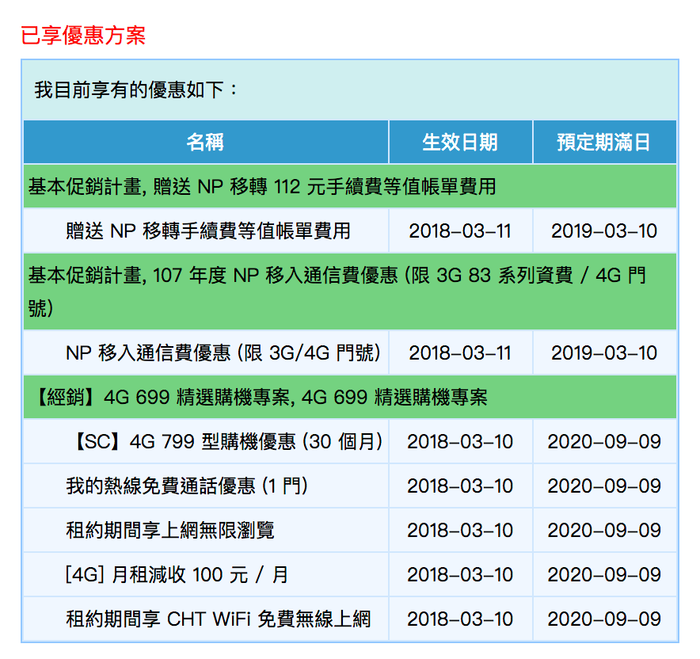Select start date in 贈送 NP 移轉手續費 row
The width and height of the screenshot is (700, 659).
(x=460, y=230)
